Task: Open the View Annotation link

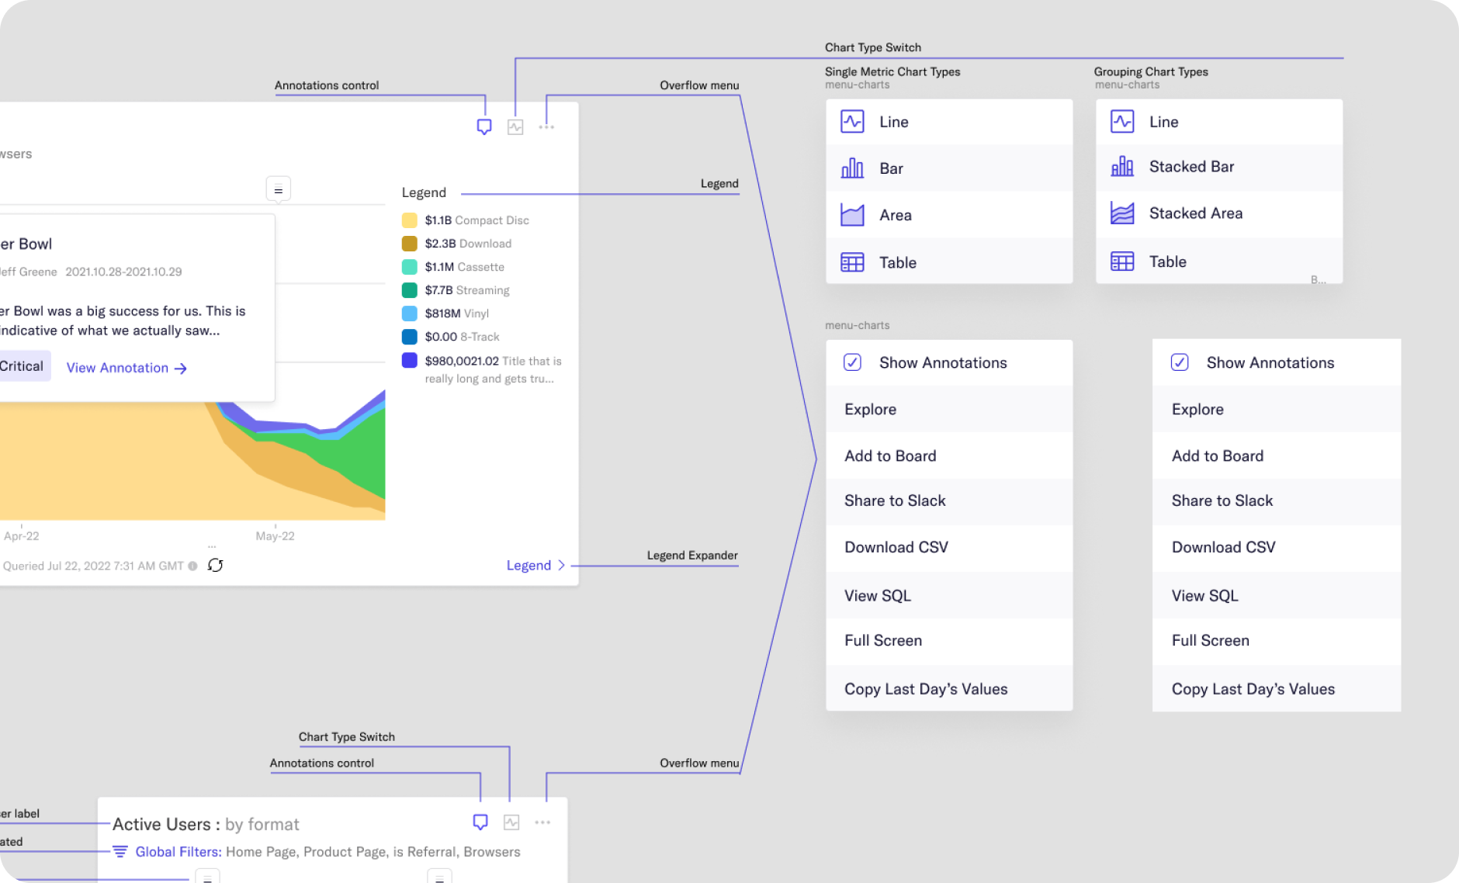Action: [x=126, y=368]
